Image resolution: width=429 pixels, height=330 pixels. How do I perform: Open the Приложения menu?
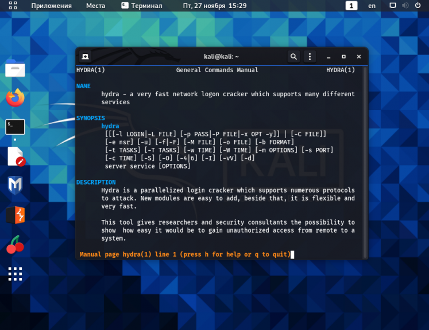click(52, 6)
